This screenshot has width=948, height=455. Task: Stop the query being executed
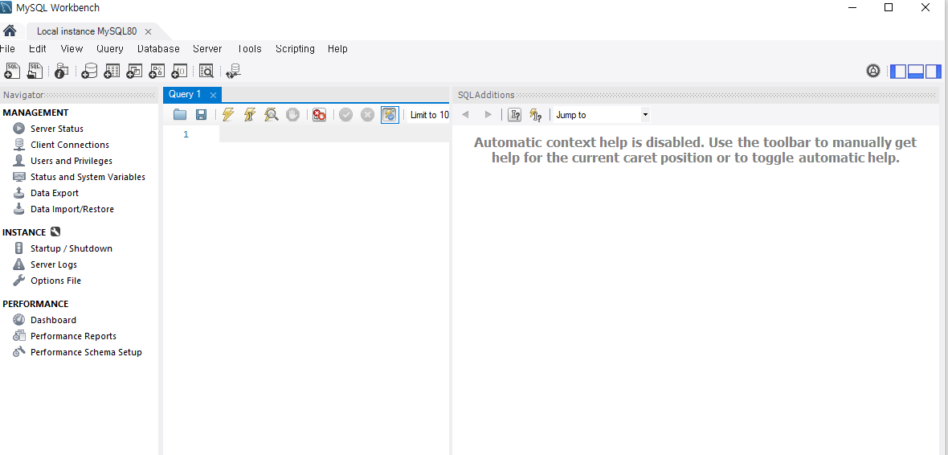click(292, 114)
